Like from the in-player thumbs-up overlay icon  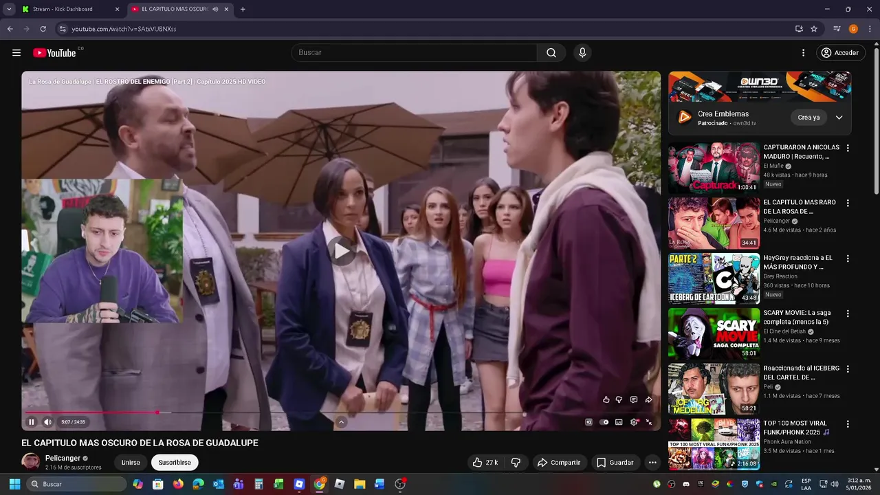tap(606, 399)
